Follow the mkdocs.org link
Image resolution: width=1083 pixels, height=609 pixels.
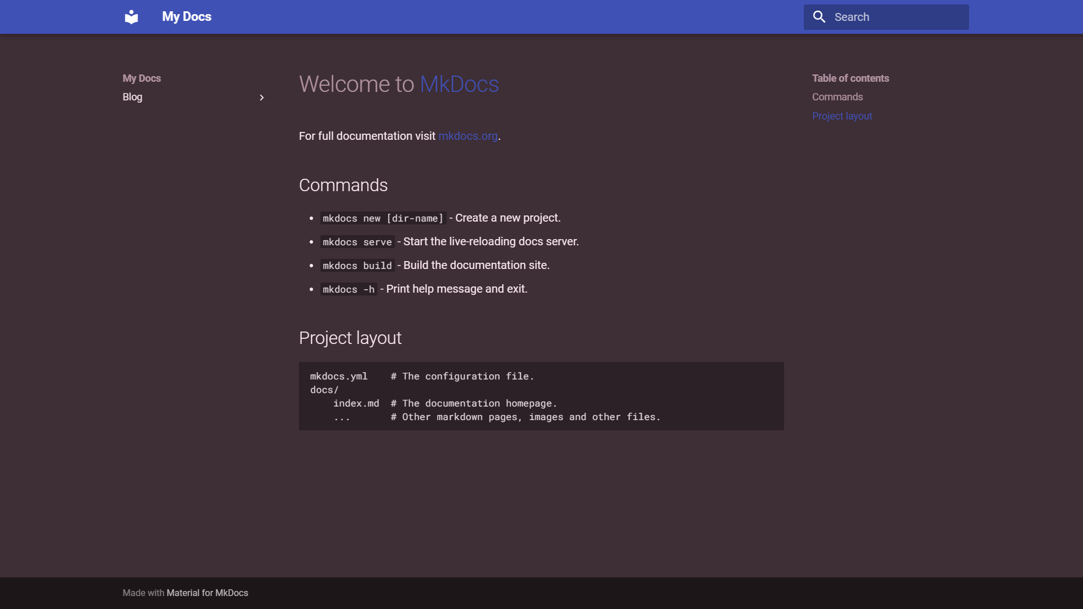[x=468, y=136]
